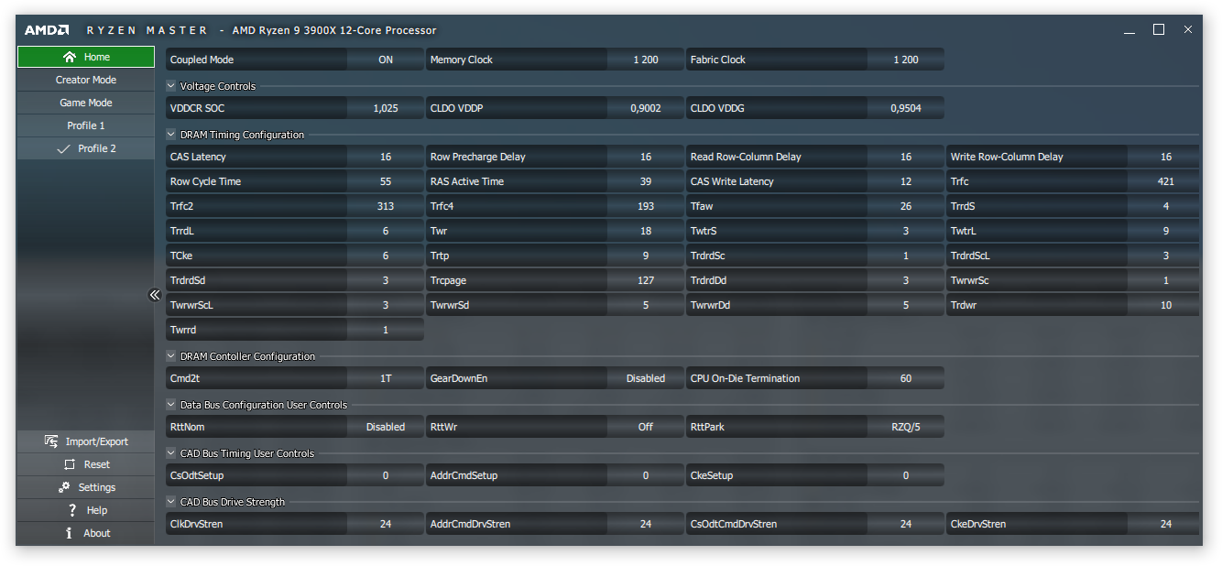Click Memory Clock value 1 200
The image size is (1222, 566).
point(646,60)
